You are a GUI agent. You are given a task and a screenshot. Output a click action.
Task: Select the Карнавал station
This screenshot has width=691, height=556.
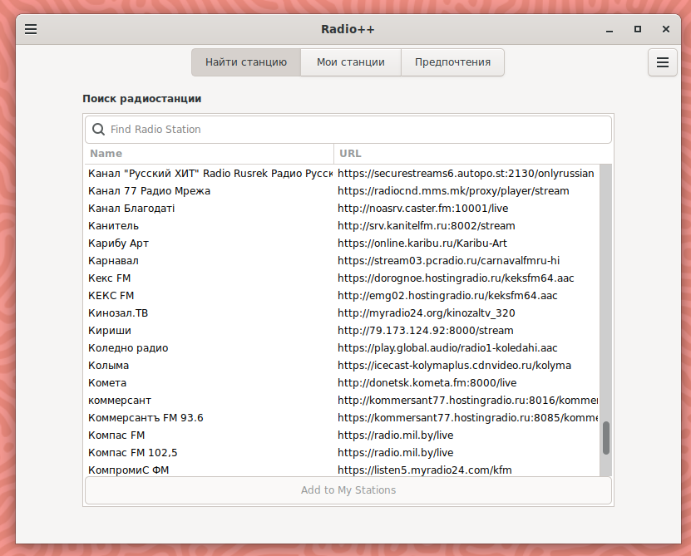click(x=342, y=261)
